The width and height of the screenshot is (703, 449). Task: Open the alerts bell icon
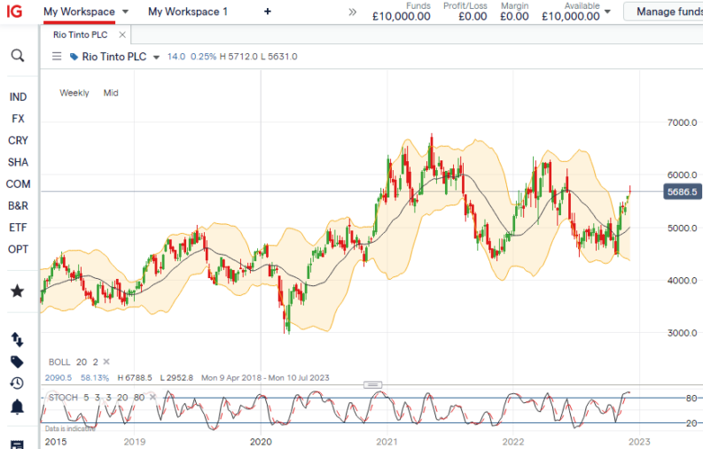pos(17,406)
